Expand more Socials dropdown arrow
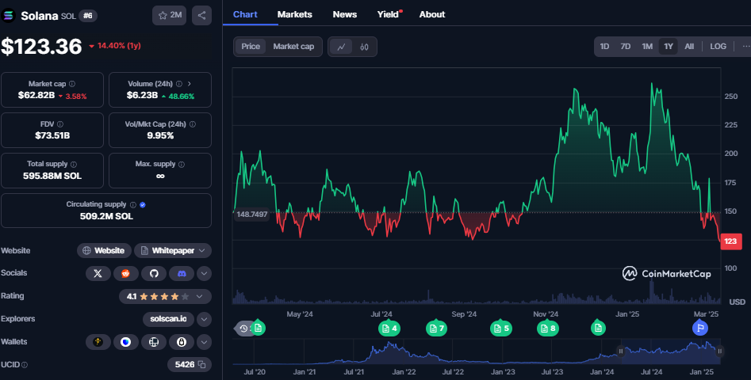Screen dimensions: 751x380 pos(204,273)
